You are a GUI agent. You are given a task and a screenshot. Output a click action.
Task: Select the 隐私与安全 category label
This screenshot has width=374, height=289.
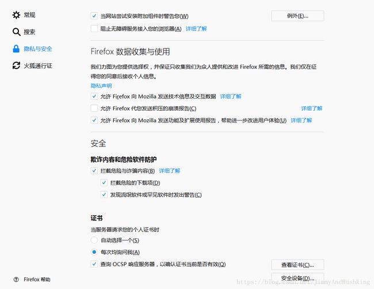click(x=38, y=49)
